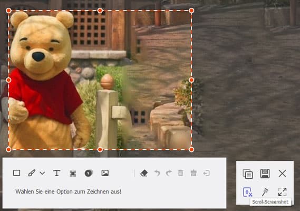Image resolution: width=300 pixels, height=211 pixels.
Task: Click the trash delete icon
Action: click(x=181, y=173)
